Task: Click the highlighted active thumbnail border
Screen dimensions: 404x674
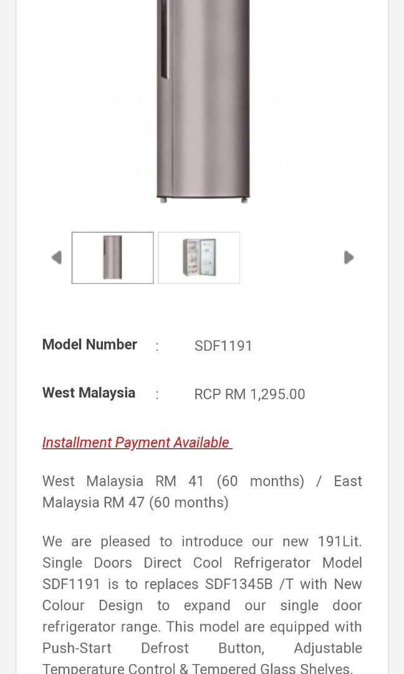Action: click(112, 257)
